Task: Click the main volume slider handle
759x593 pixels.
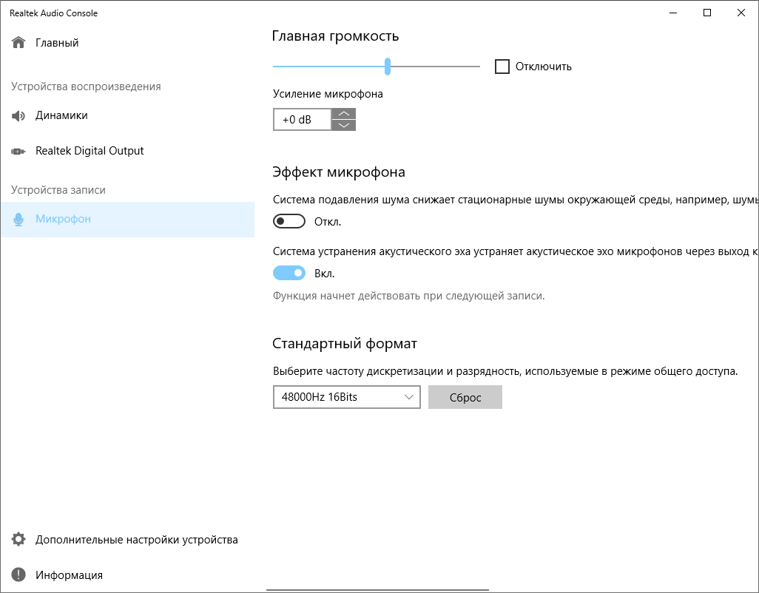Action: tap(388, 67)
